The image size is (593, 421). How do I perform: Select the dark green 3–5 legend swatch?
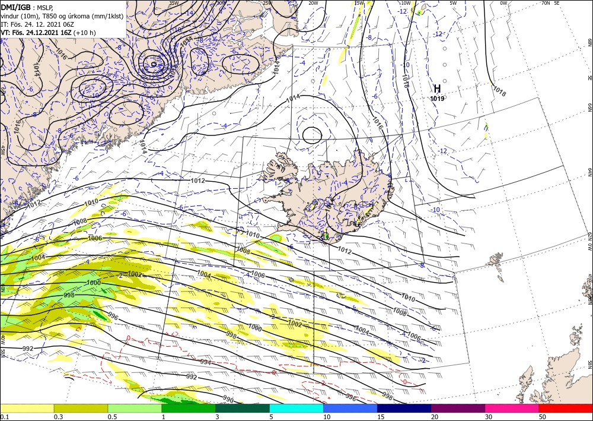(243, 408)
